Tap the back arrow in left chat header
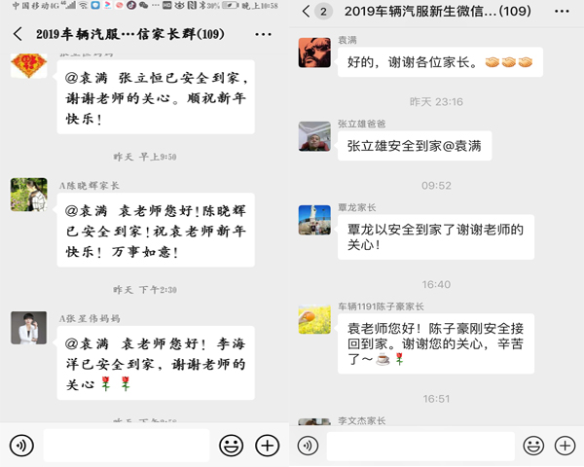The height and width of the screenshot is (467, 584). [x=18, y=34]
